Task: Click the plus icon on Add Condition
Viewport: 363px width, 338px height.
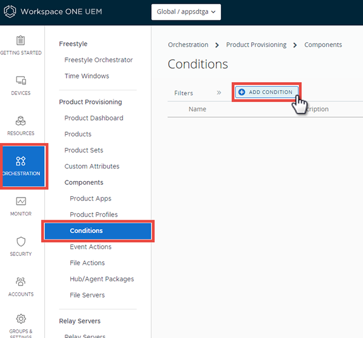Action: click(x=241, y=92)
